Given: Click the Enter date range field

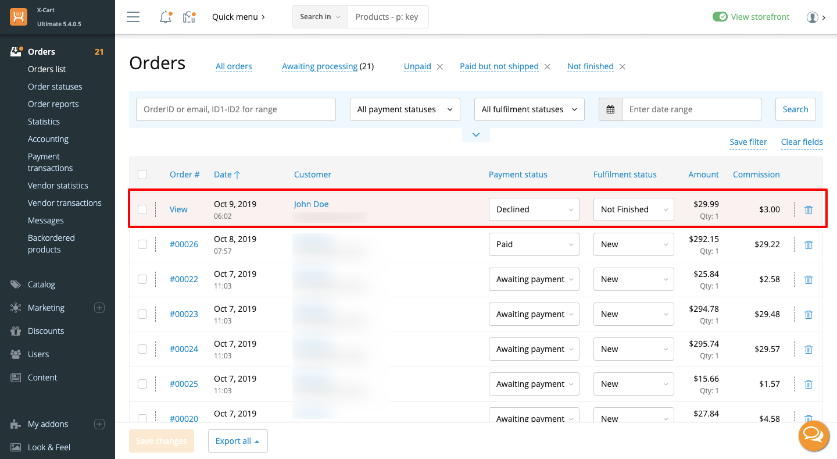Looking at the screenshot, I should (x=691, y=109).
